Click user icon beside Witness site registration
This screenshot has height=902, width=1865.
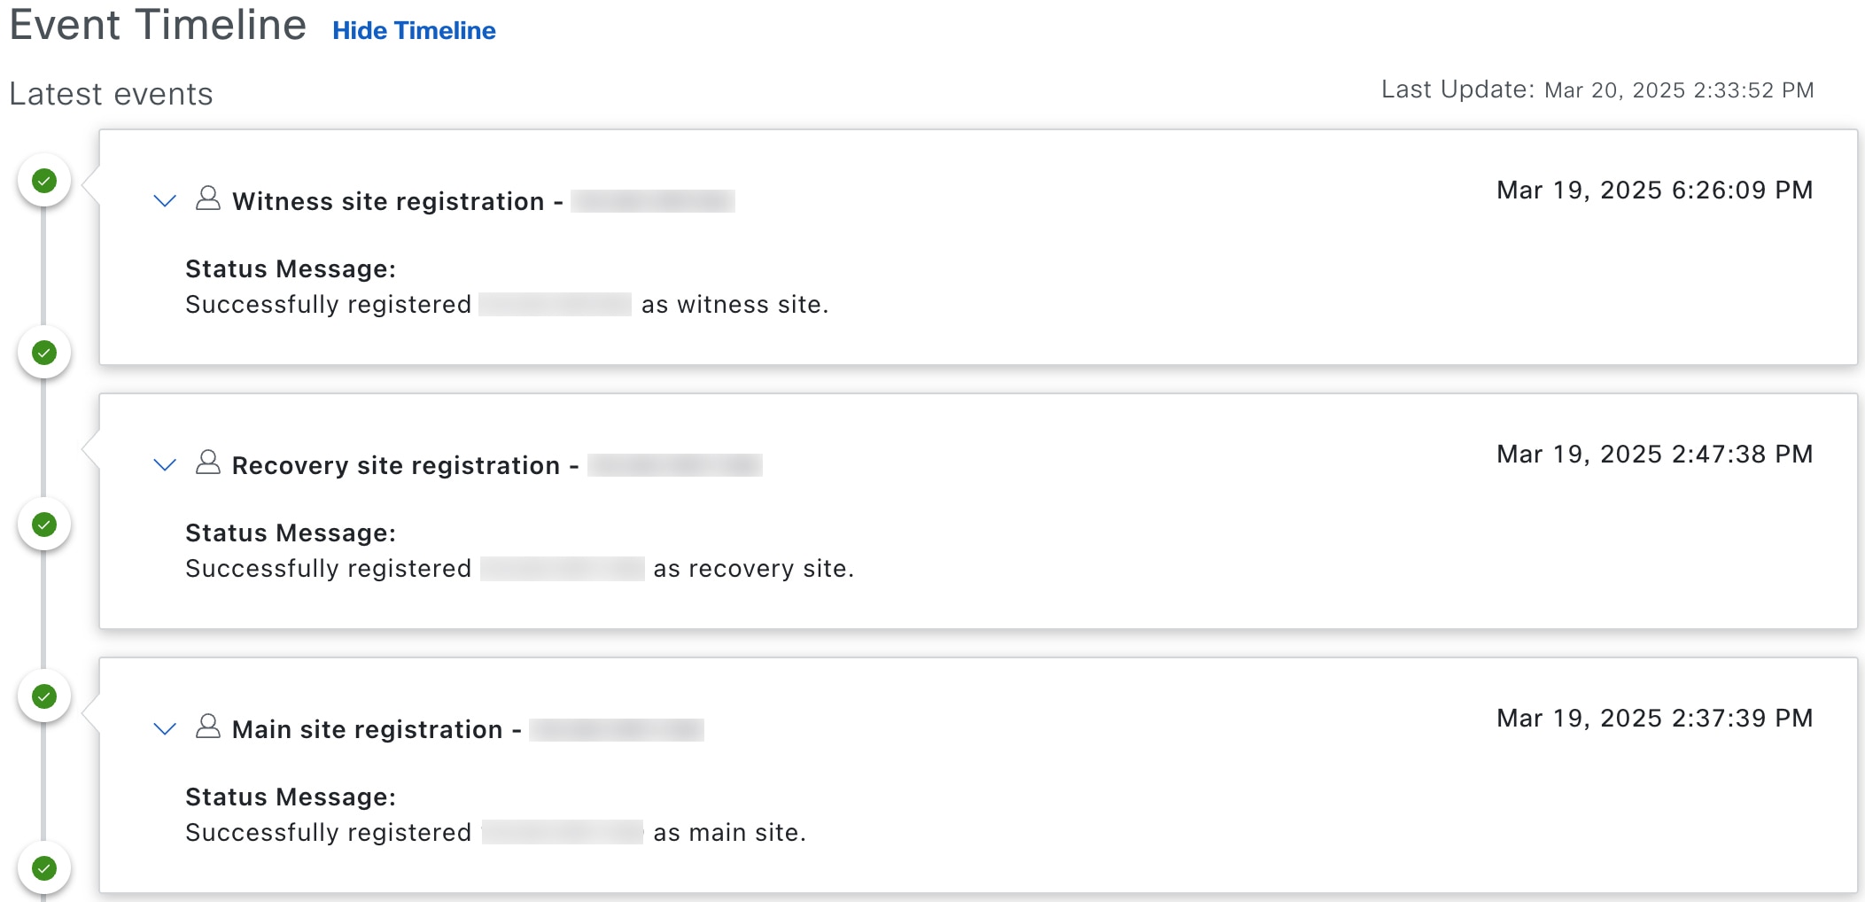click(x=208, y=198)
